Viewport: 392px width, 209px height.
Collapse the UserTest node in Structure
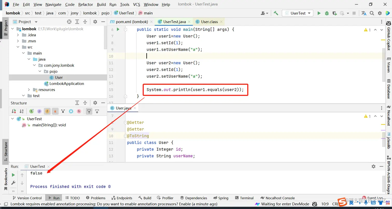[12, 119]
